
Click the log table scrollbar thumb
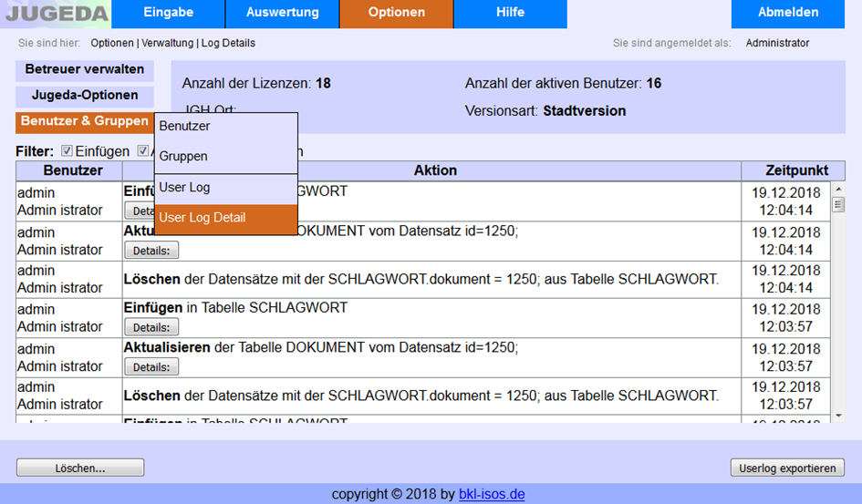pos(838,204)
